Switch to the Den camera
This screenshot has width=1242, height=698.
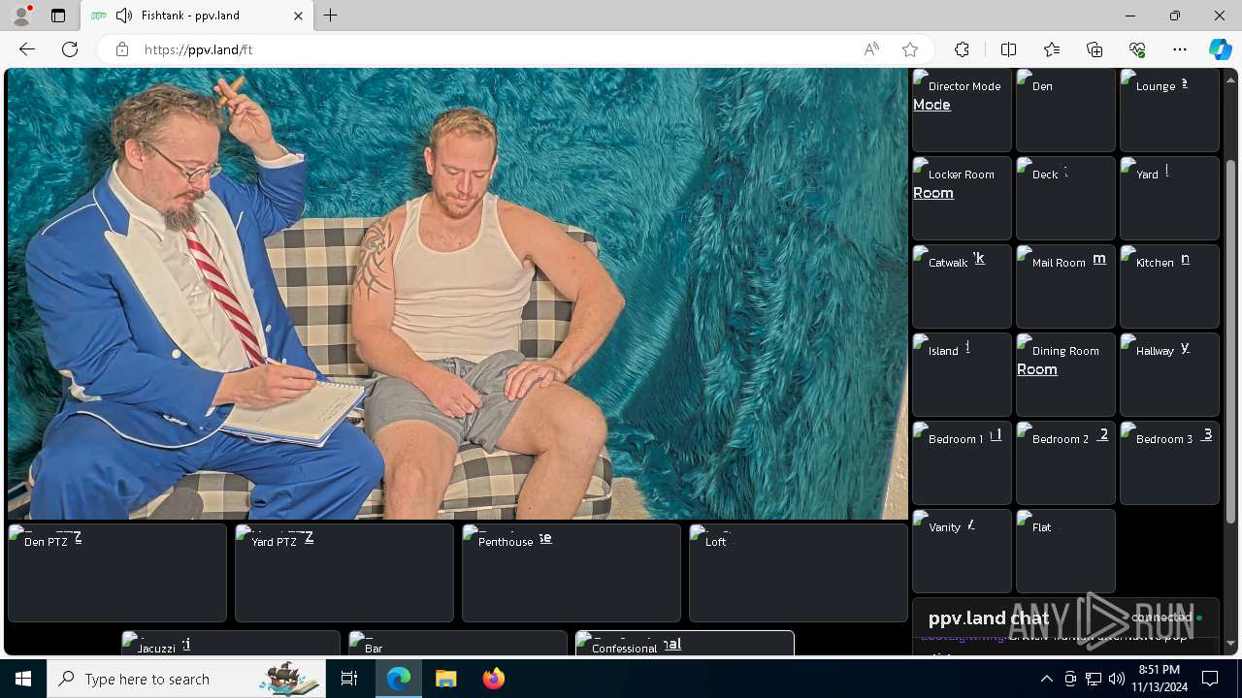(1065, 110)
